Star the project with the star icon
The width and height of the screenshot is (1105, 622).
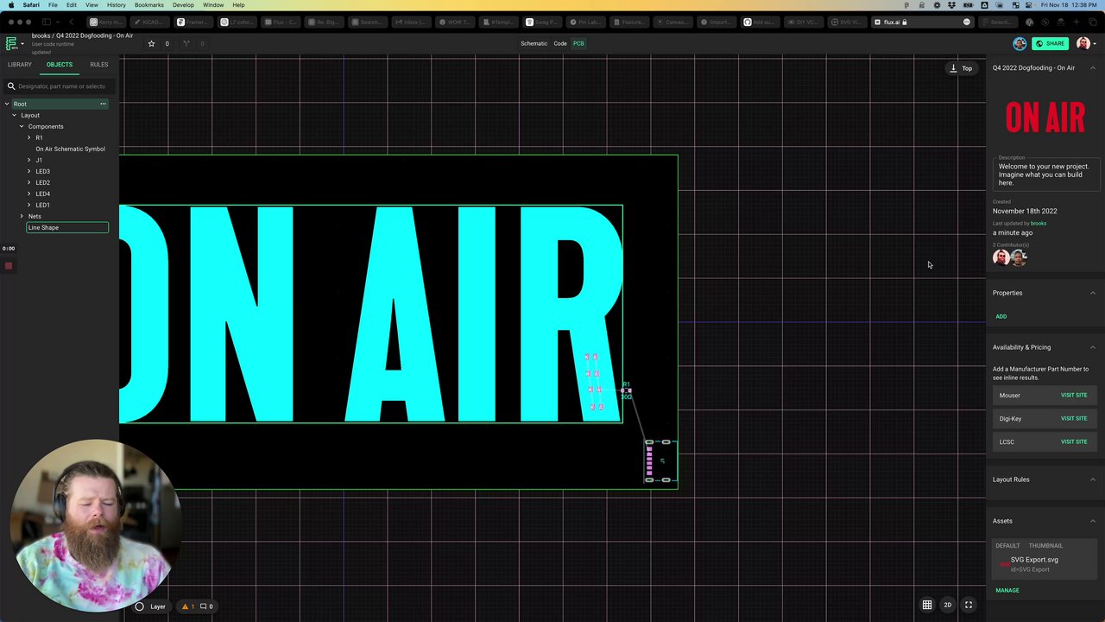(152, 43)
